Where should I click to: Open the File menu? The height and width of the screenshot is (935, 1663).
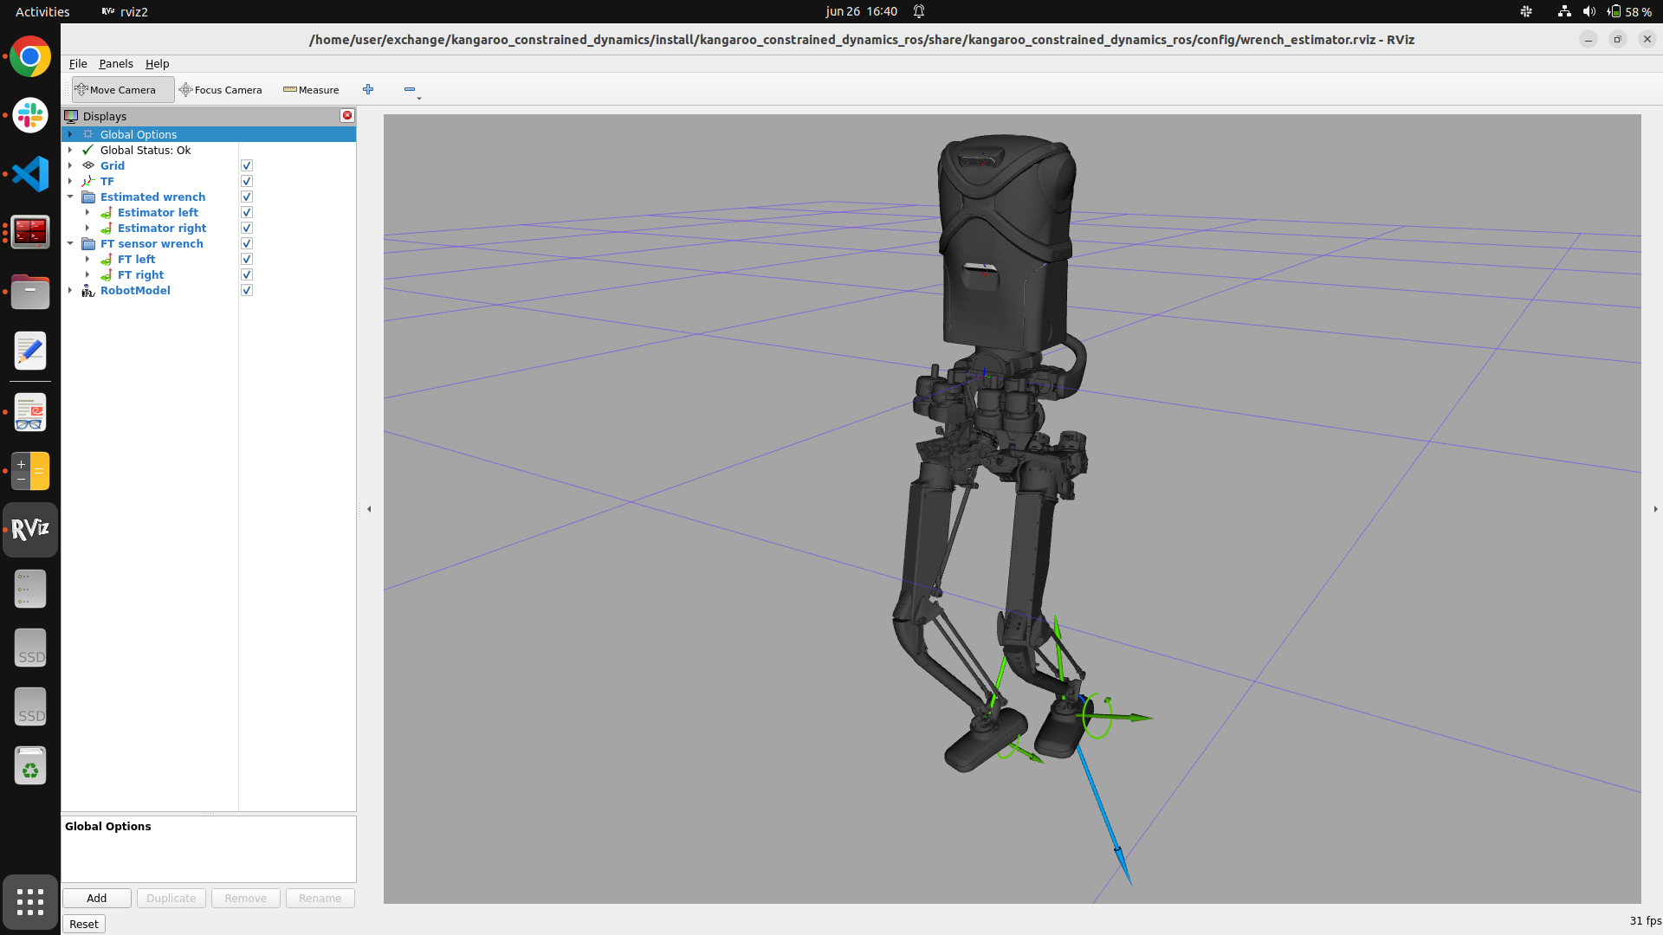tap(78, 63)
